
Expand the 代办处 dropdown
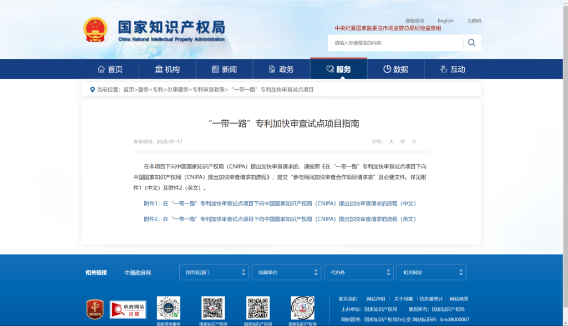point(359,272)
